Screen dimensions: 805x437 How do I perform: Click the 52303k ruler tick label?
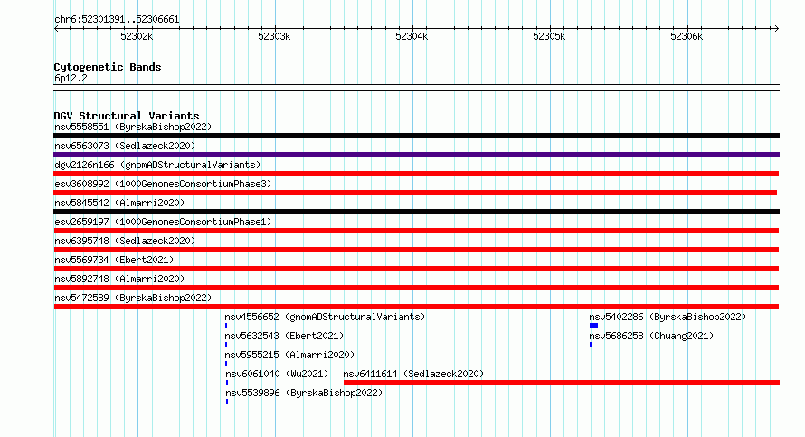click(274, 36)
